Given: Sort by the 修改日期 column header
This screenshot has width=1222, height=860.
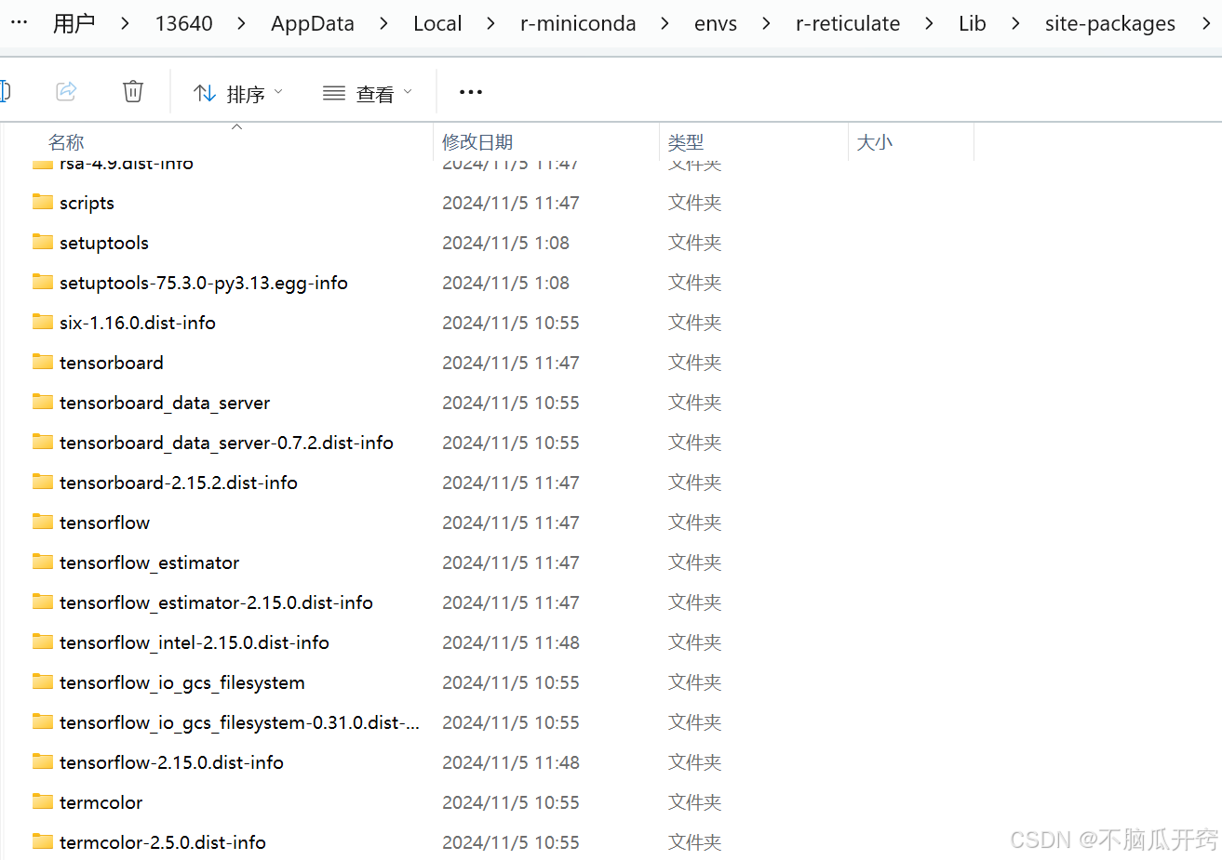Looking at the screenshot, I should coord(477,142).
